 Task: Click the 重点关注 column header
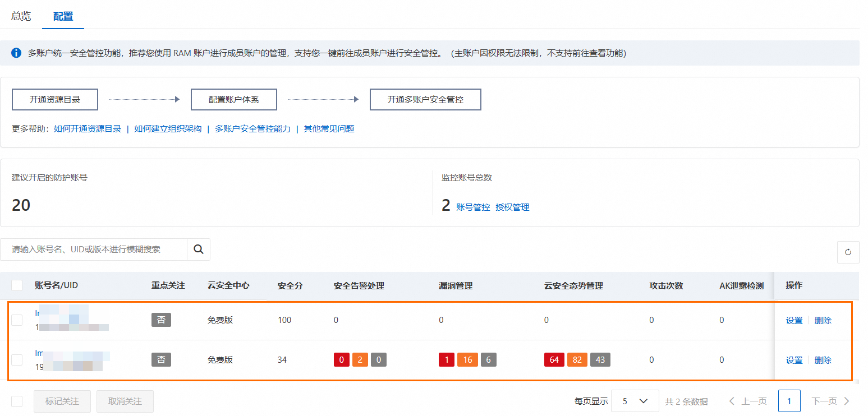tap(168, 285)
